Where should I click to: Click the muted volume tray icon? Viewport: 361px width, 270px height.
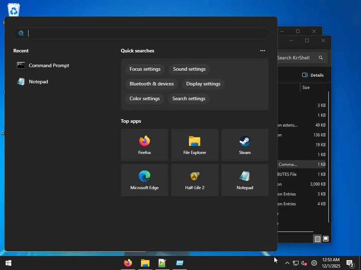pos(304,263)
